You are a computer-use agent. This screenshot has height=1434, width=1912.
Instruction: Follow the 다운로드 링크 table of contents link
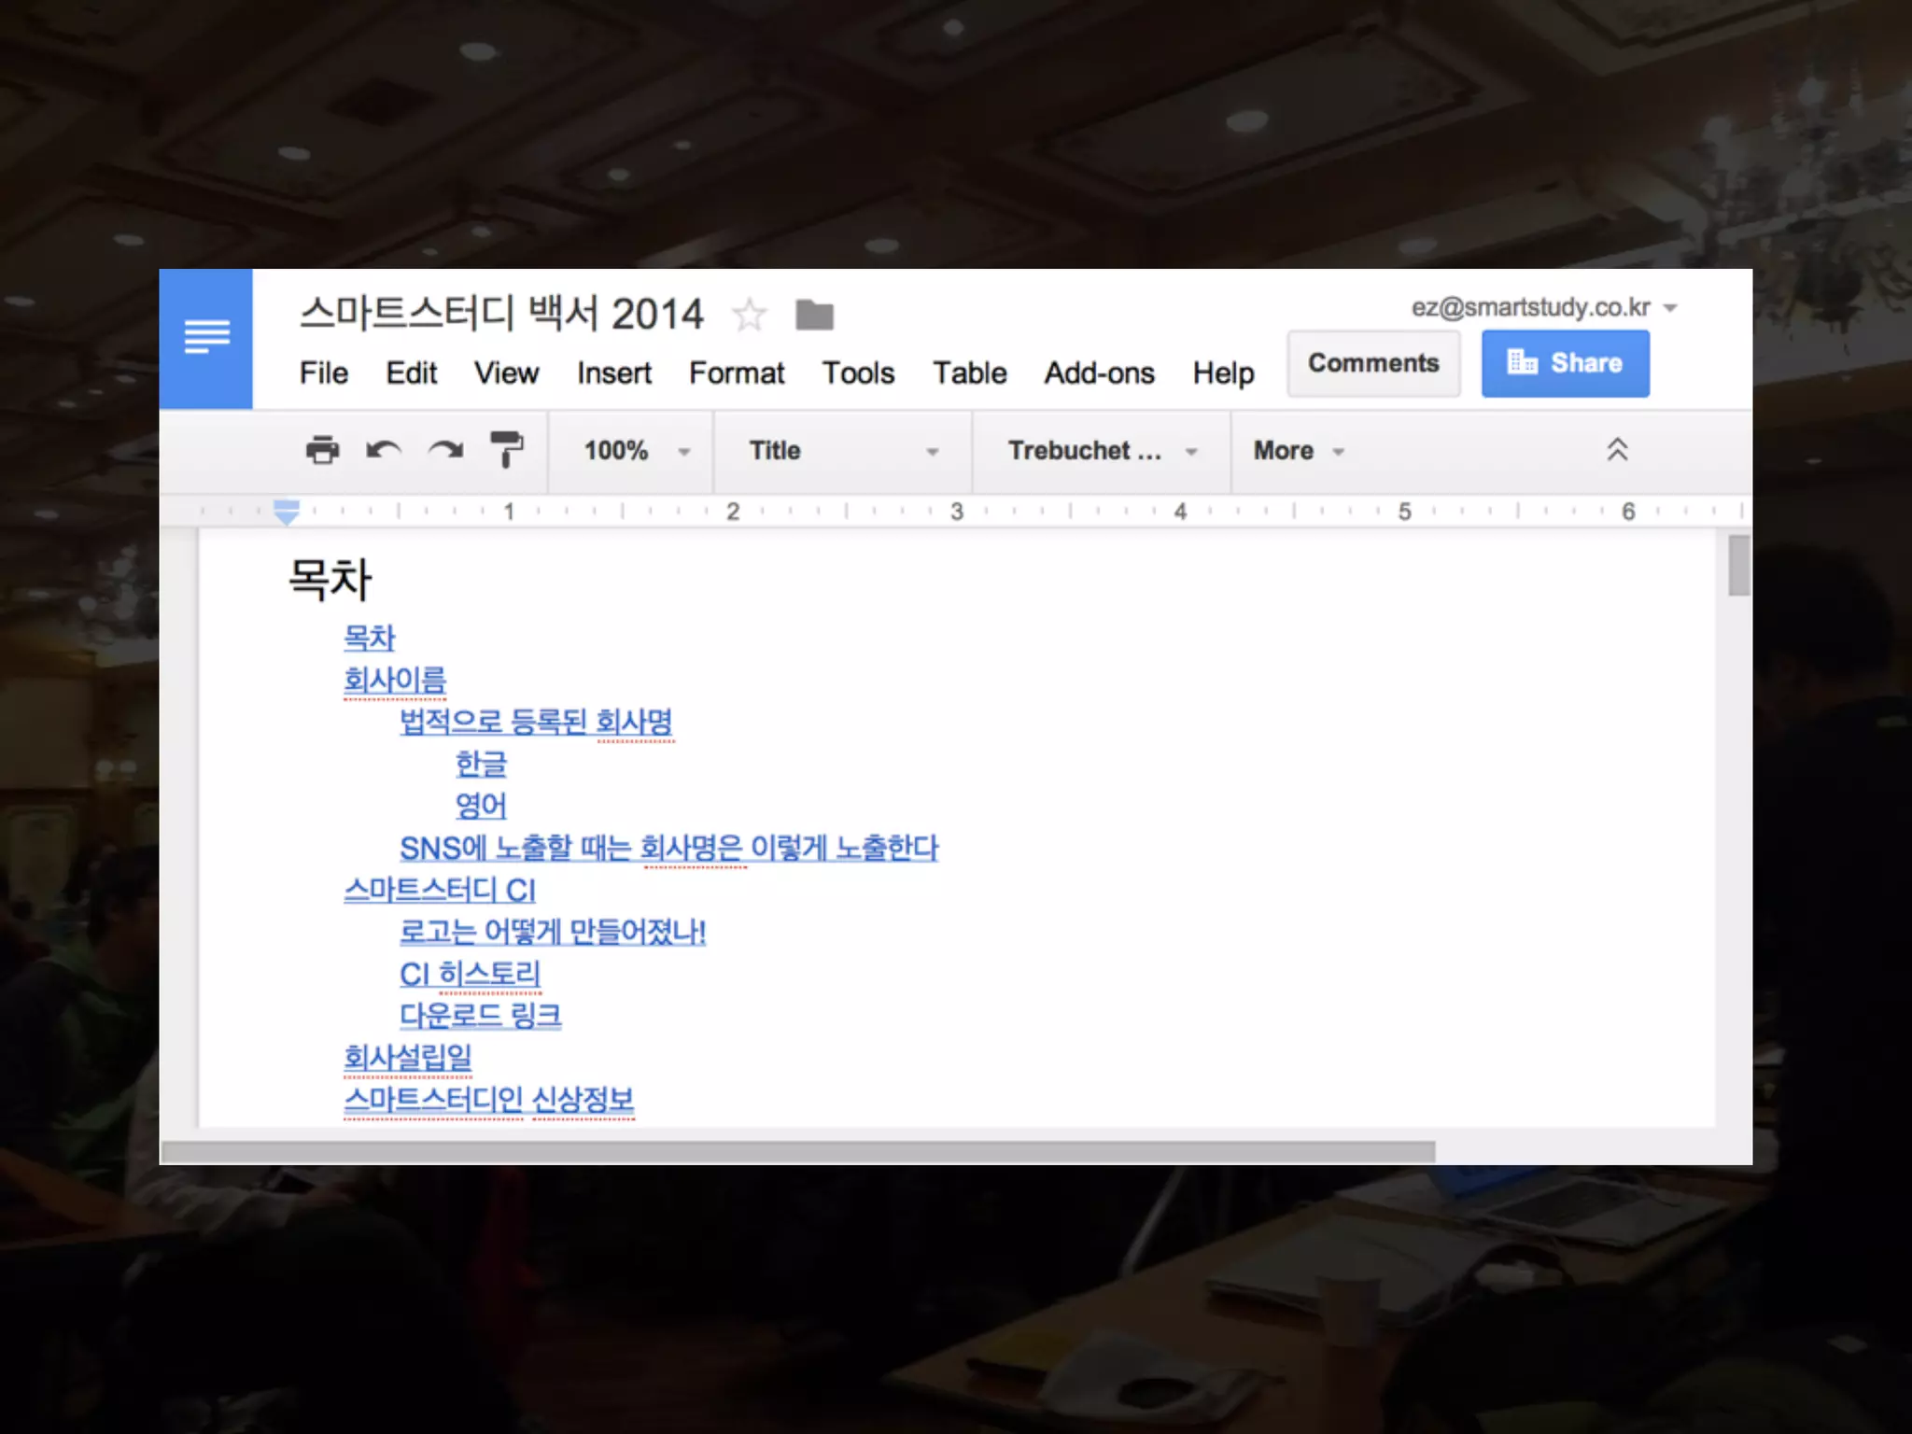click(480, 1015)
